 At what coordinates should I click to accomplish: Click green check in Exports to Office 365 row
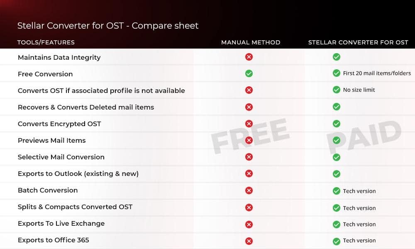337,242
